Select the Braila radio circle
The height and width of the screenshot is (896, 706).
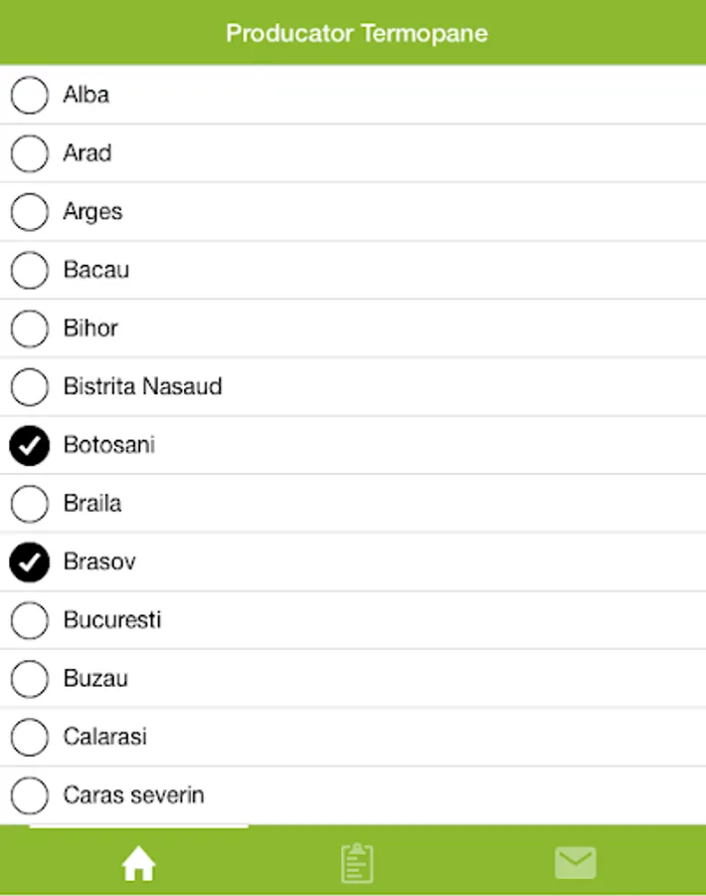30,504
